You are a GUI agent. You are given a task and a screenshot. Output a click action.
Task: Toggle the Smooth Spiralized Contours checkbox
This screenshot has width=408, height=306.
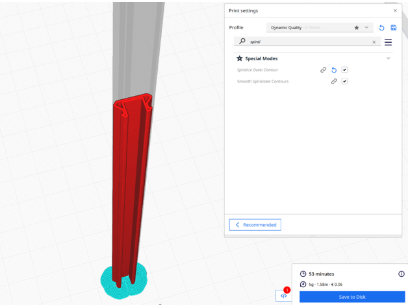click(x=344, y=82)
